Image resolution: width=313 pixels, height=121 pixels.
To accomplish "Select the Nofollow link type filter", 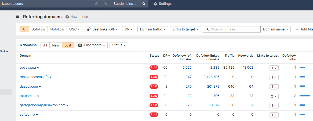I will pyautogui.click(x=57, y=29).
